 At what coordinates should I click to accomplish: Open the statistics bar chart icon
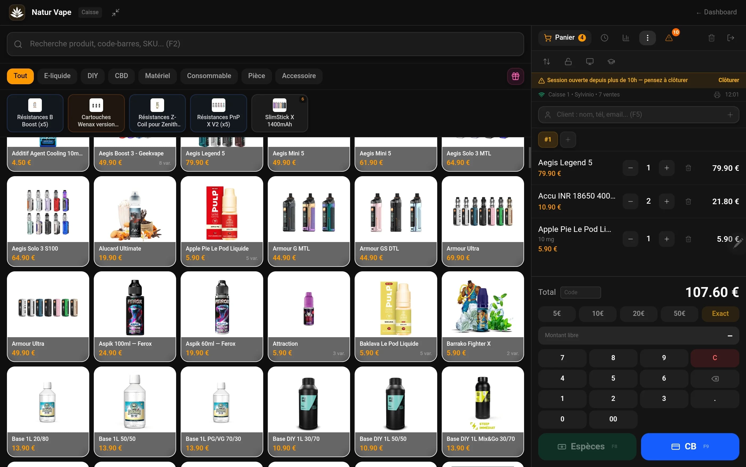(626, 38)
